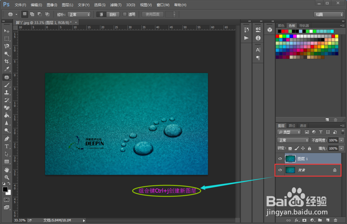Open the History panel icon

[x=246, y=30]
